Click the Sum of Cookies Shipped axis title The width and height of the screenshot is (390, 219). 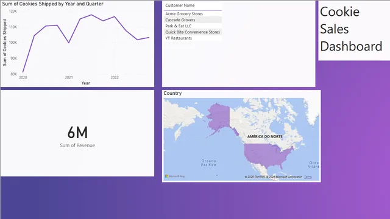(x=5, y=43)
